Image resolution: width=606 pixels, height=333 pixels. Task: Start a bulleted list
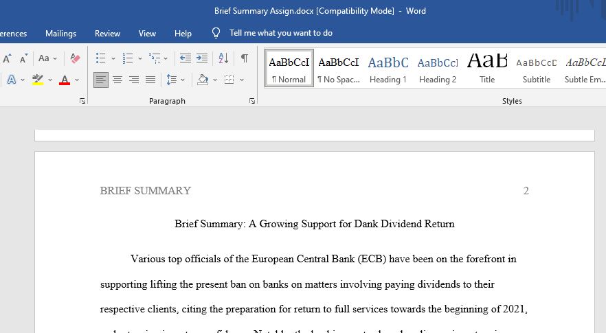(100, 58)
